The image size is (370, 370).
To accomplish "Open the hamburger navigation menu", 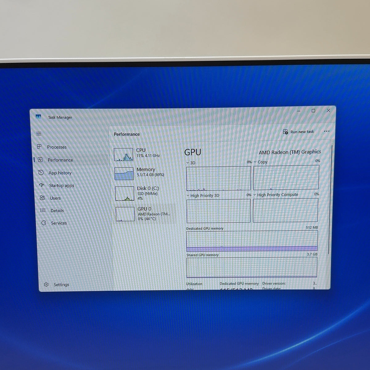I will click(x=39, y=134).
